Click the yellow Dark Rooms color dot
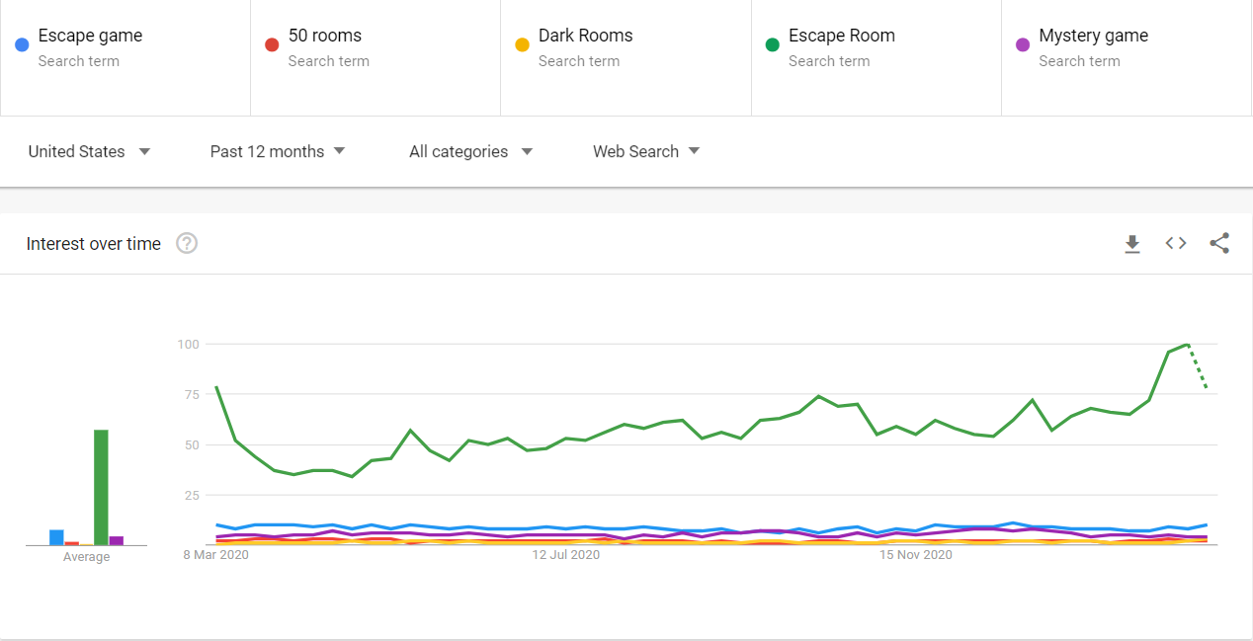The width and height of the screenshot is (1253, 641). tap(522, 44)
